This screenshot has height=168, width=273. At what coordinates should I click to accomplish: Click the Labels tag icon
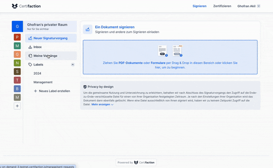coord(30,65)
